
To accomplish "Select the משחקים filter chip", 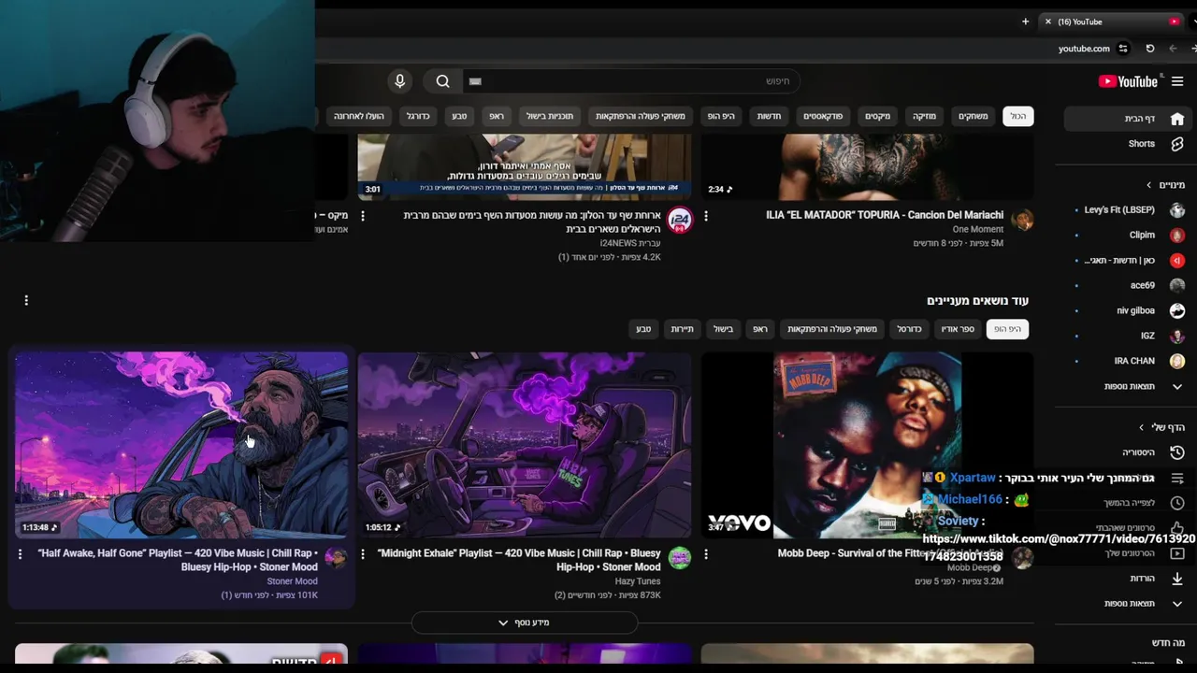I will (973, 116).
